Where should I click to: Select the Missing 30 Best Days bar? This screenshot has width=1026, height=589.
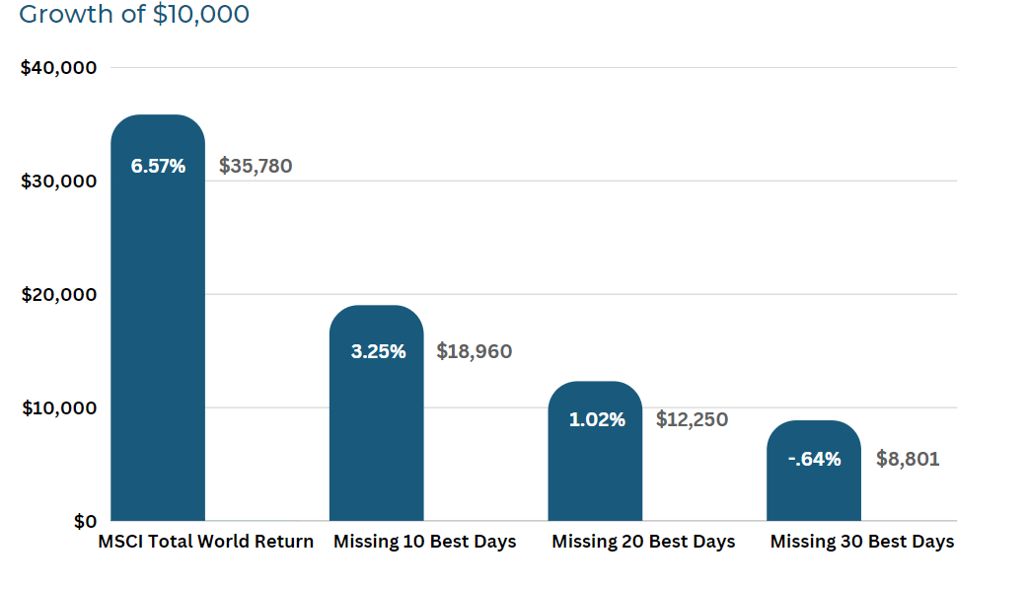click(x=813, y=471)
